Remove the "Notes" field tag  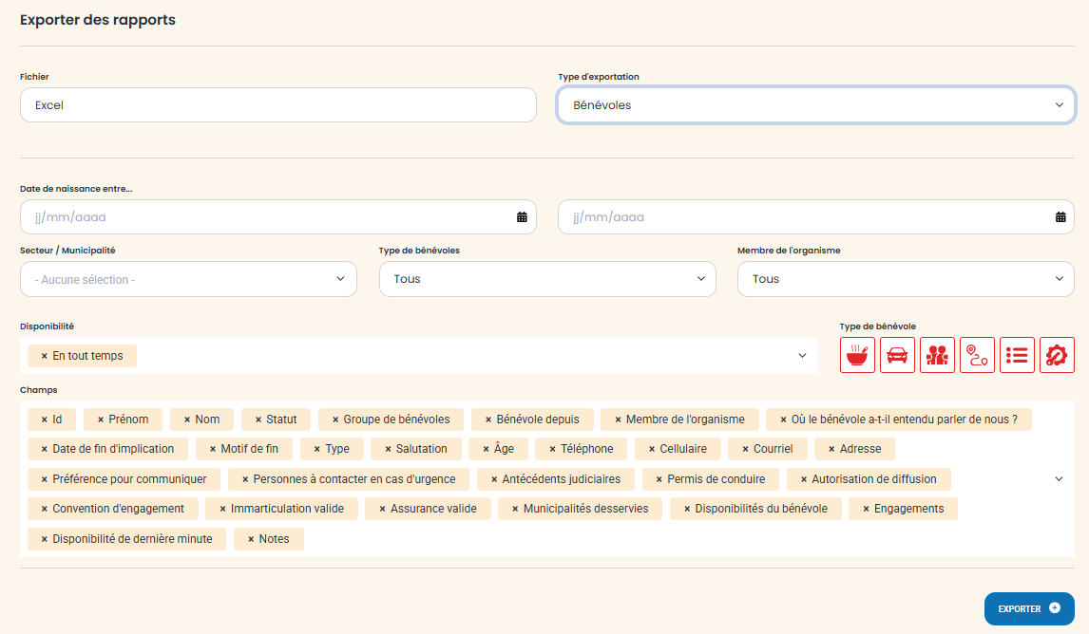point(251,539)
